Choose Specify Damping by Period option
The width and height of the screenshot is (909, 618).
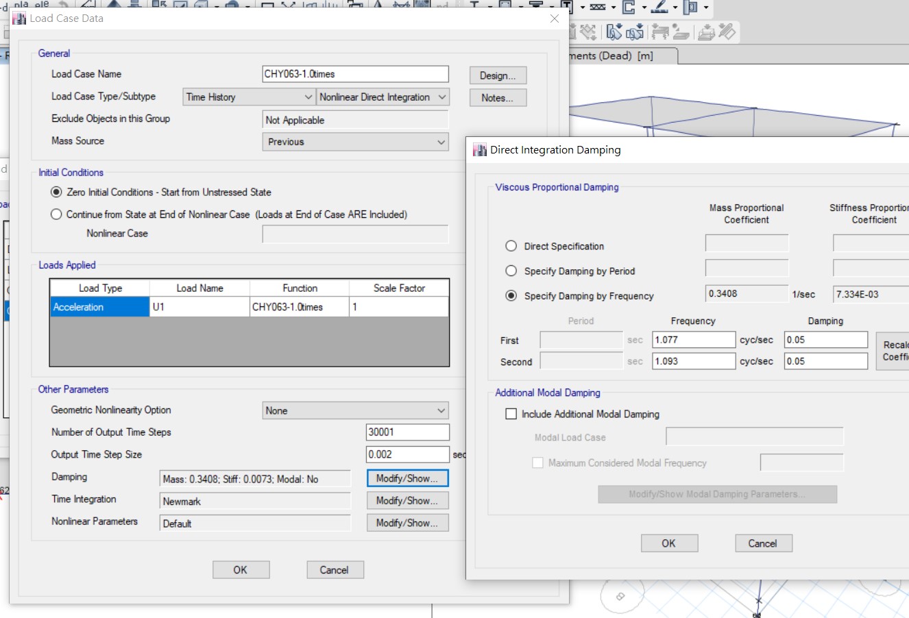point(511,271)
